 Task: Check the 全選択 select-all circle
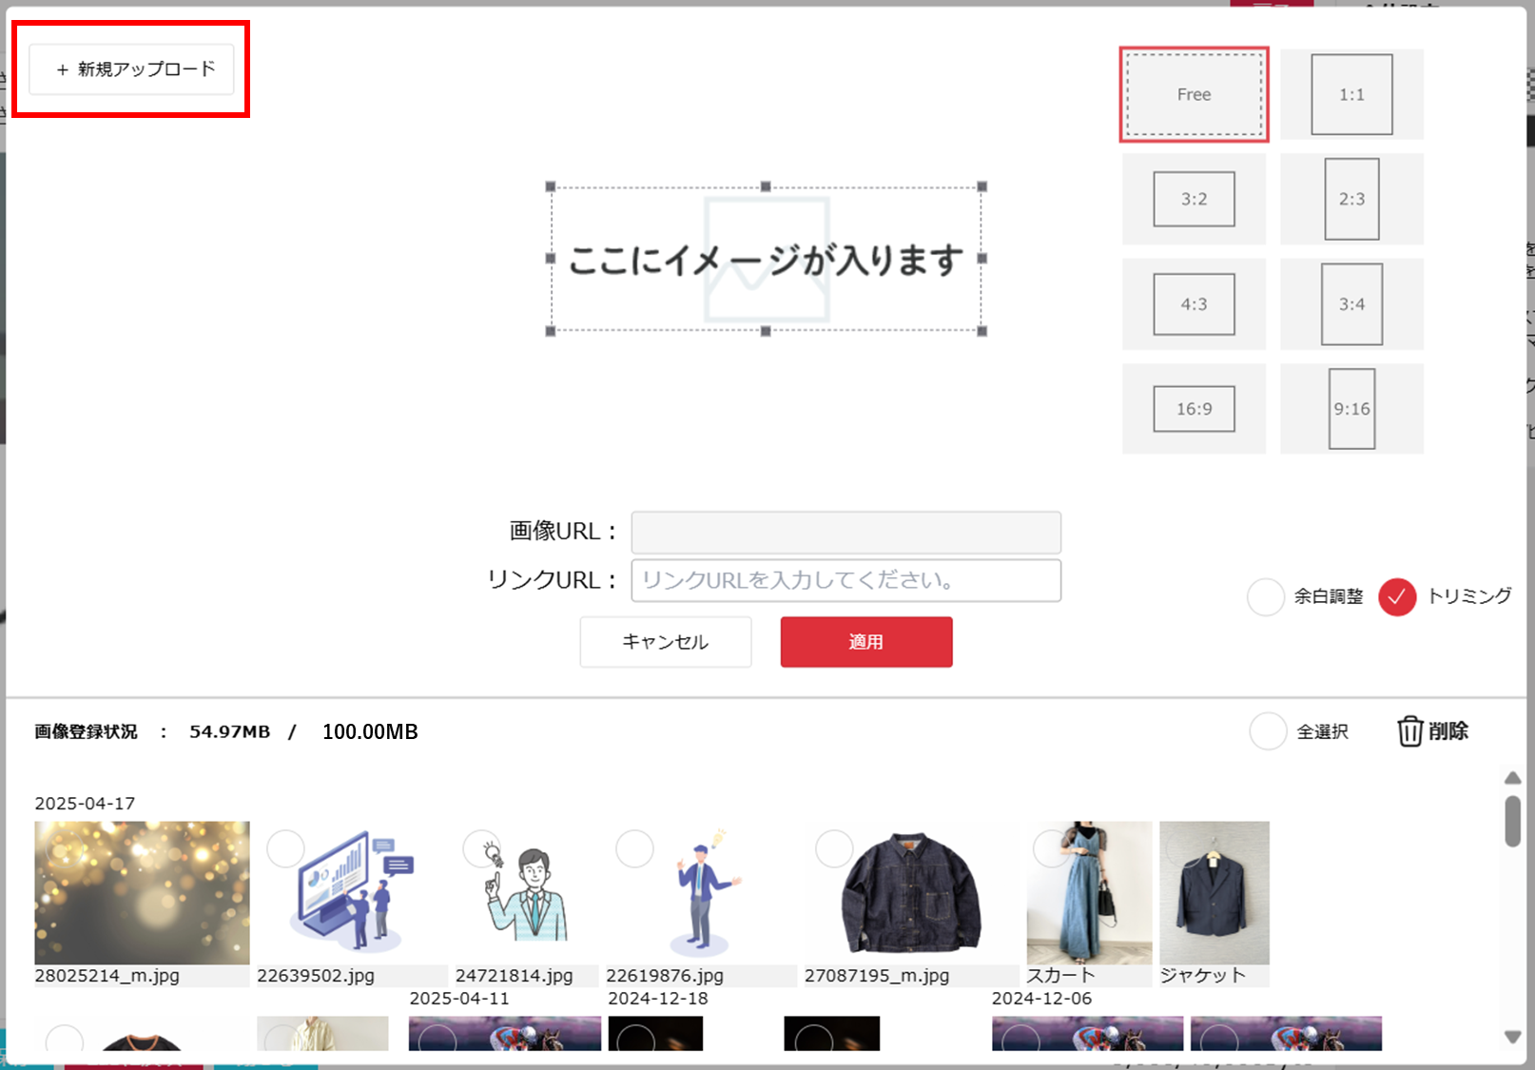1268,731
